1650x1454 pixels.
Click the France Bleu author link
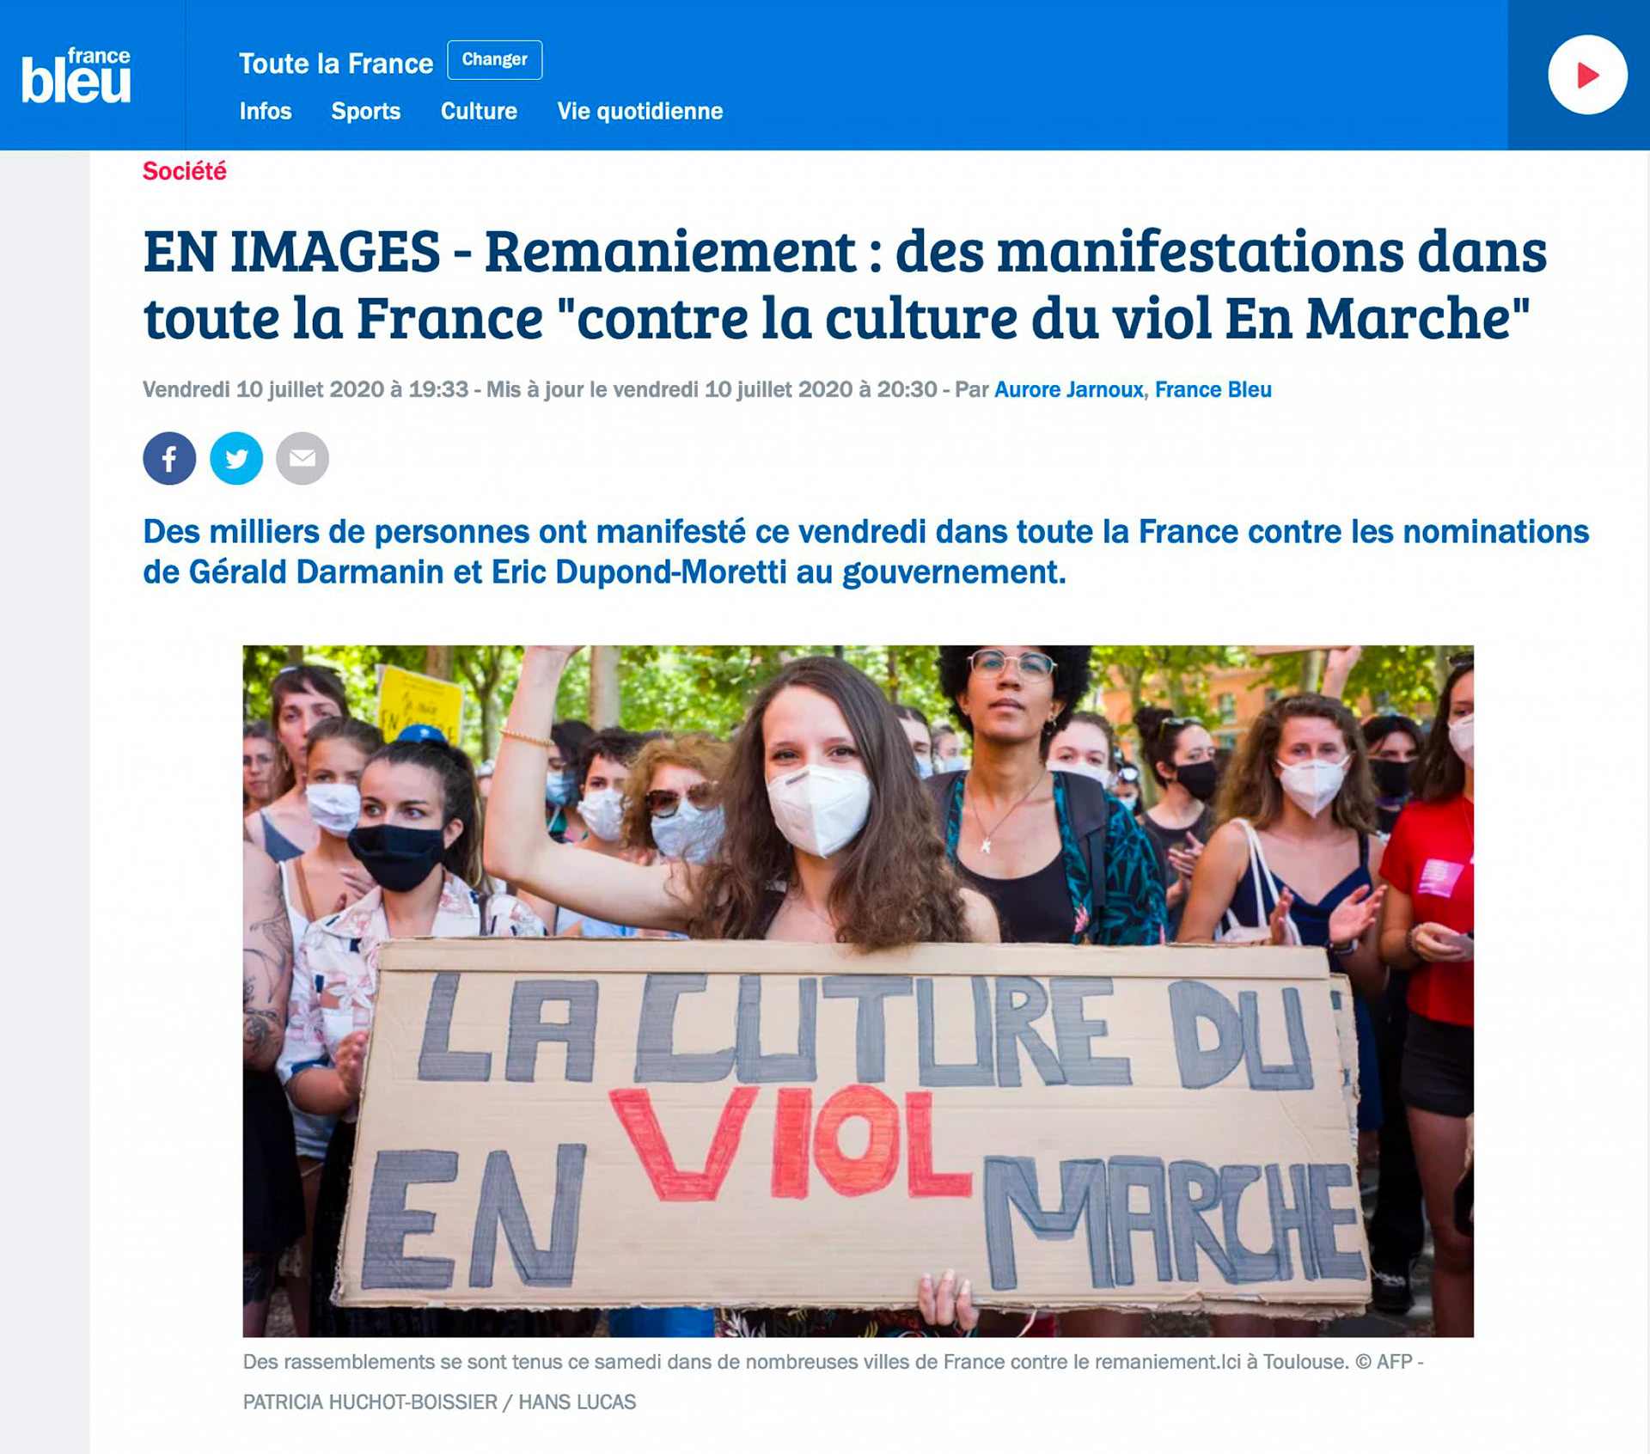[1213, 390]
